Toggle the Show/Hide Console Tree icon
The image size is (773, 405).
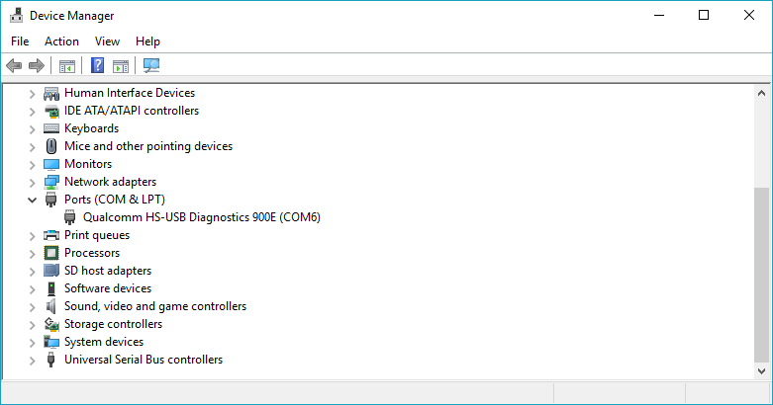[x=67, y=66]
